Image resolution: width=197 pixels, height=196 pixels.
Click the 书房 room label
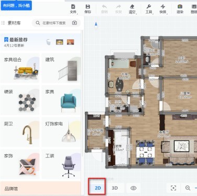(124, 74)
